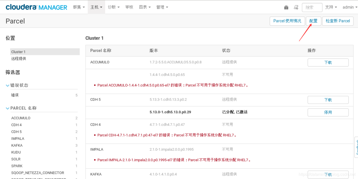Open the admin user dropdown
Screen dimensions: 358x179
pos(350,7)
